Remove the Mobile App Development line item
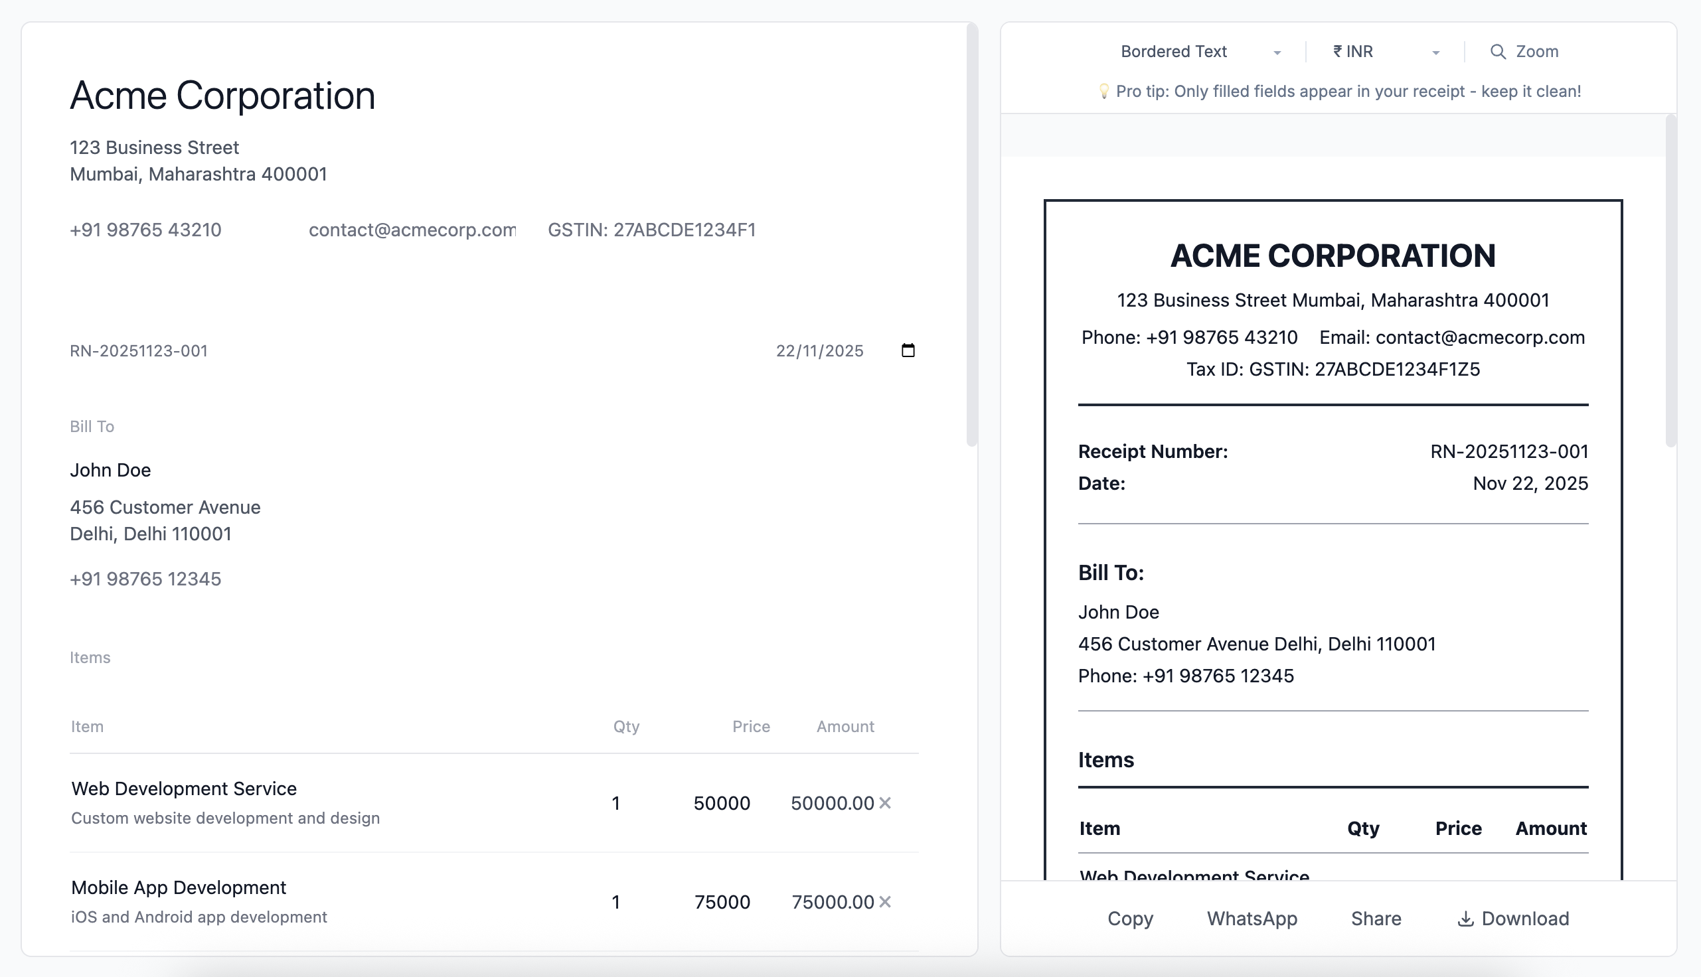Viewport: 1701px width, 977px height. 884,902
